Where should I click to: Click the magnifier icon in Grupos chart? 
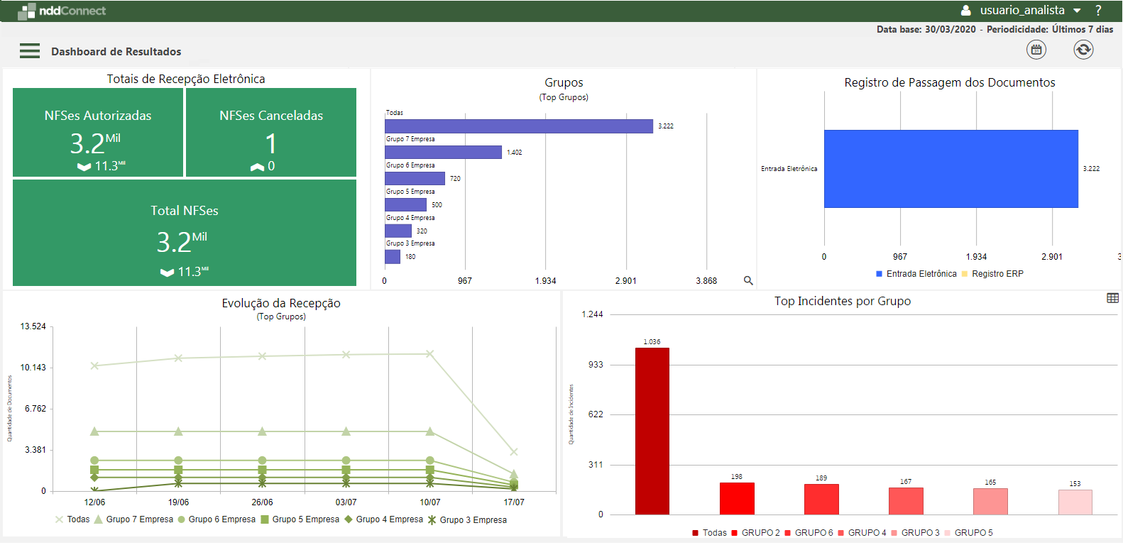click(748, 280)
